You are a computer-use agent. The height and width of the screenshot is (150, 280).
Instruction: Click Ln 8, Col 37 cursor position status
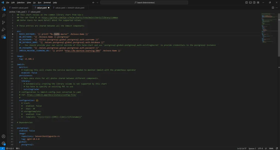[242, 148]
